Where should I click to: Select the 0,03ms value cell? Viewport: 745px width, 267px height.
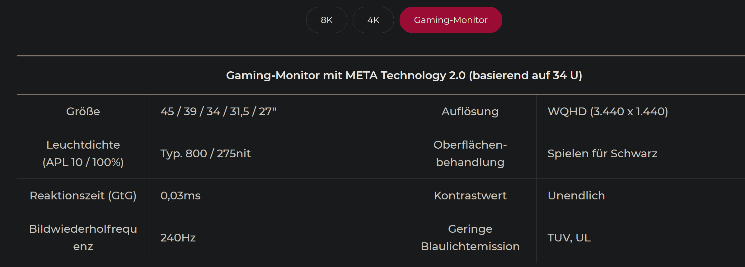(180, 195)
